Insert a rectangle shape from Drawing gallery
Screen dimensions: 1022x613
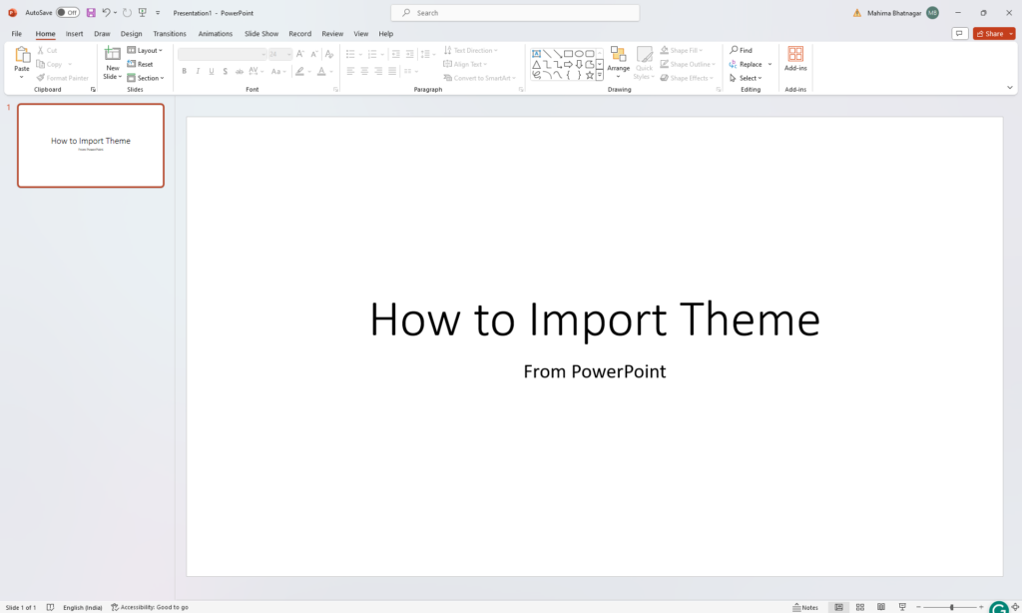[x=566, y=52]
